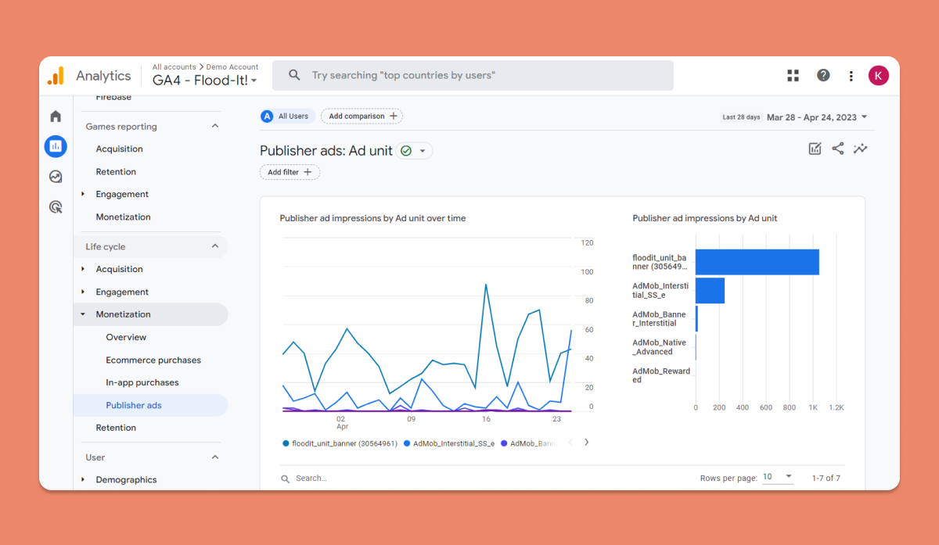Toggle AdMob_Banner legend series in legend

click(528, 443)
